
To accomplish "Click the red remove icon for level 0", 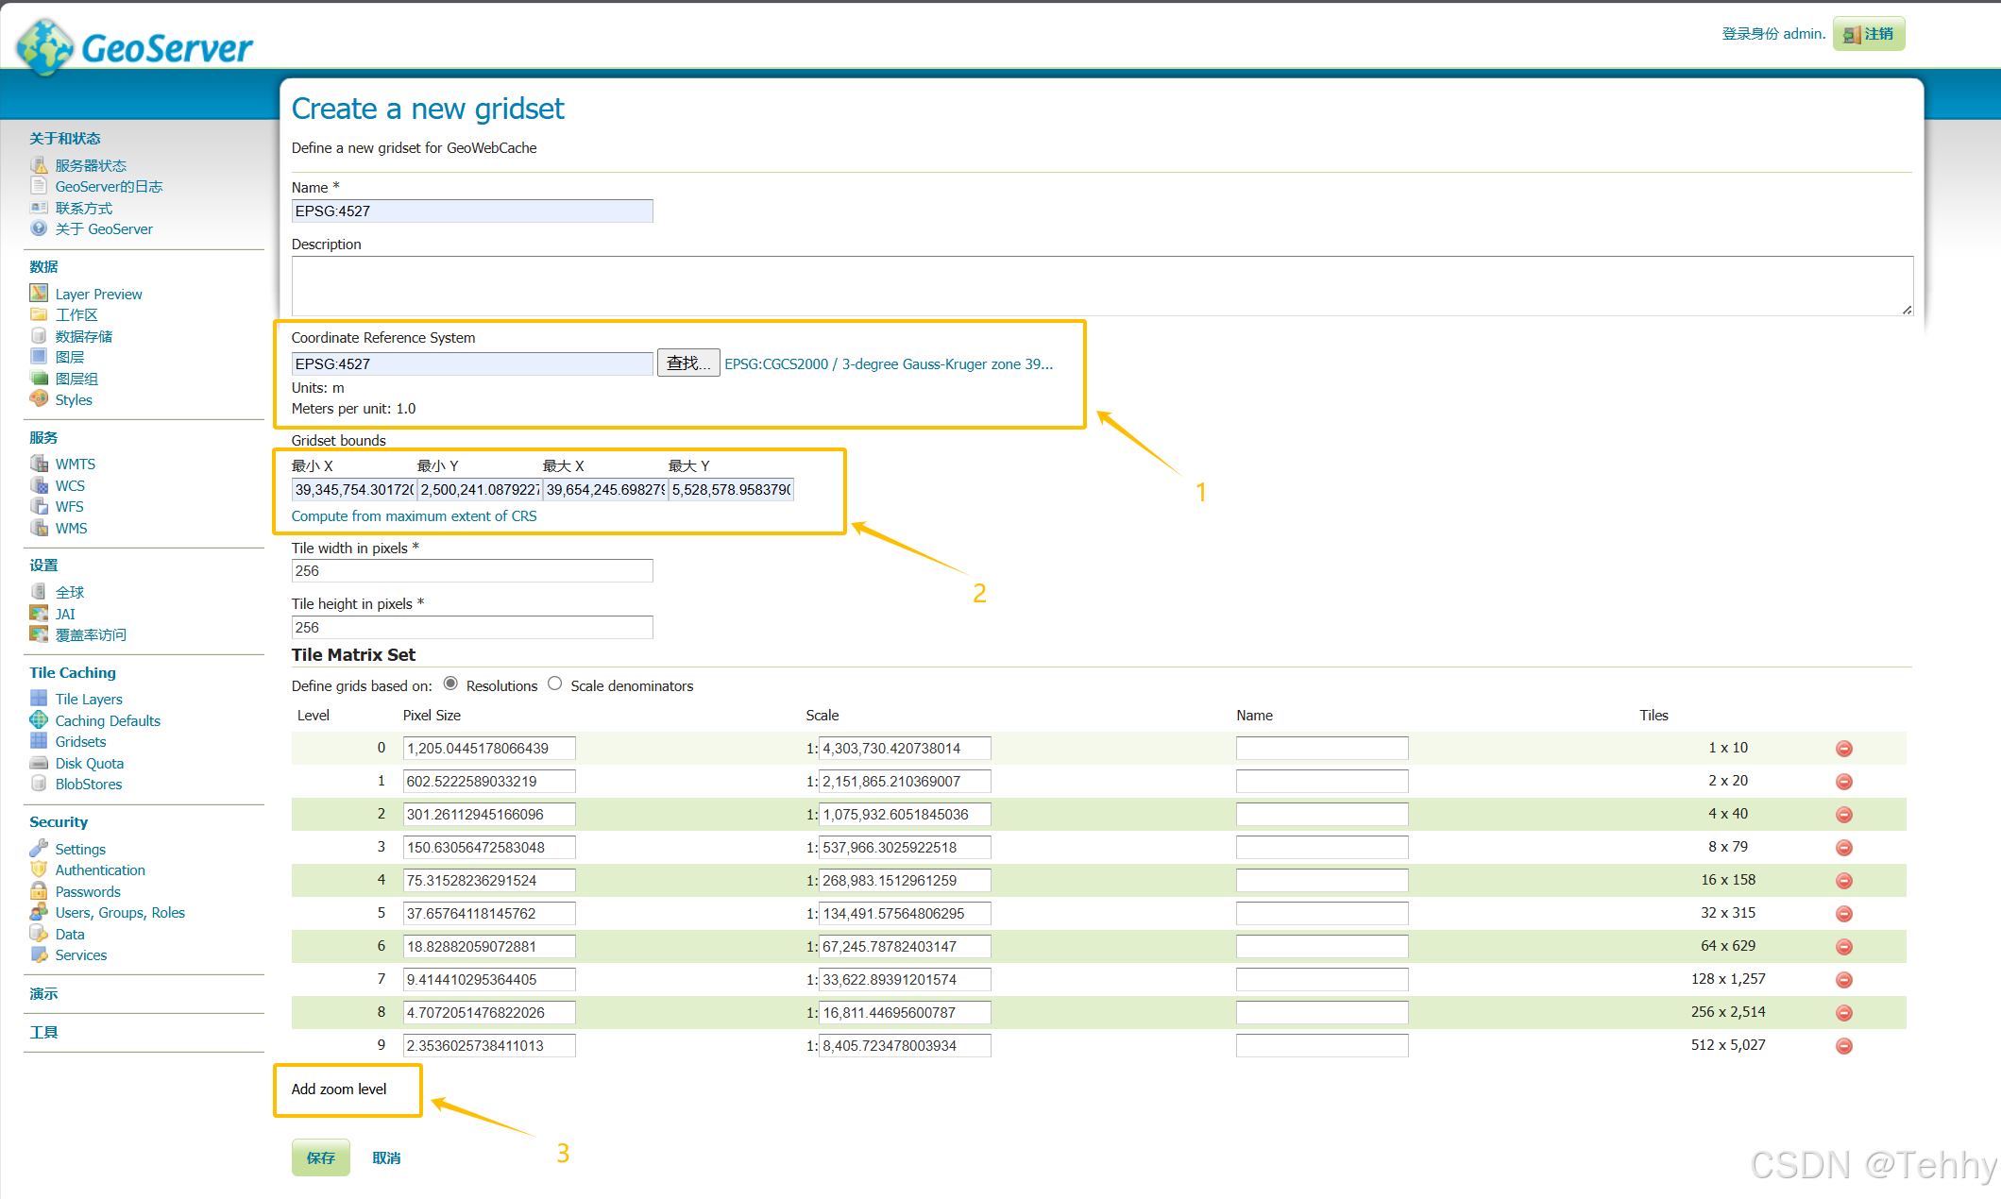I will 1843,749.
